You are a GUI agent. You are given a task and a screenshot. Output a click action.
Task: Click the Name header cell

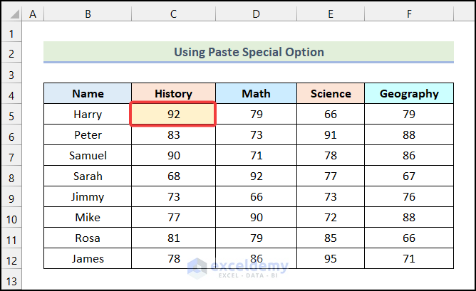88,93
